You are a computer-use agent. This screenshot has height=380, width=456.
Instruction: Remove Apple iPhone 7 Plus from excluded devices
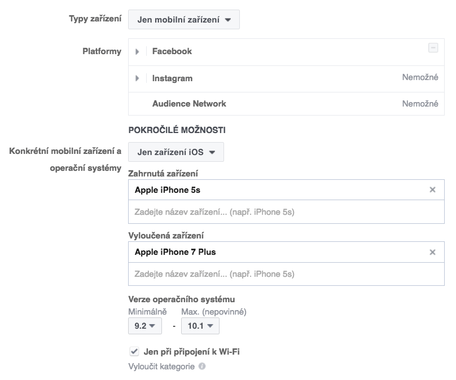432,252
